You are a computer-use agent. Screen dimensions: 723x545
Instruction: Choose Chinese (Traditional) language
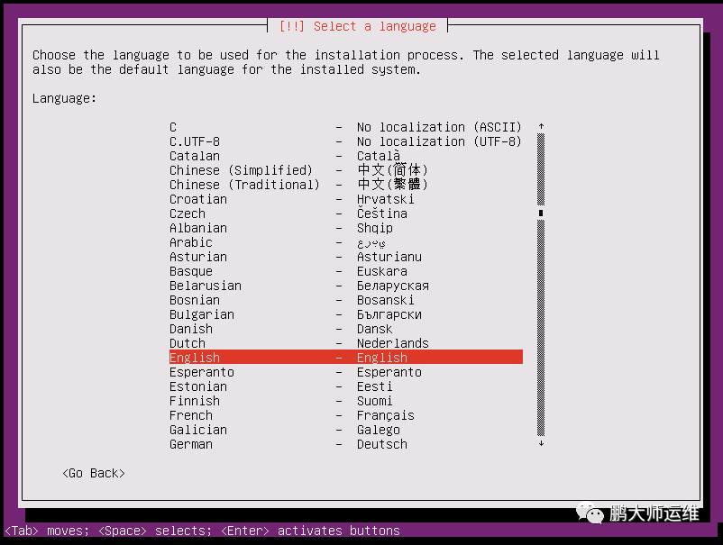[346, 185]
